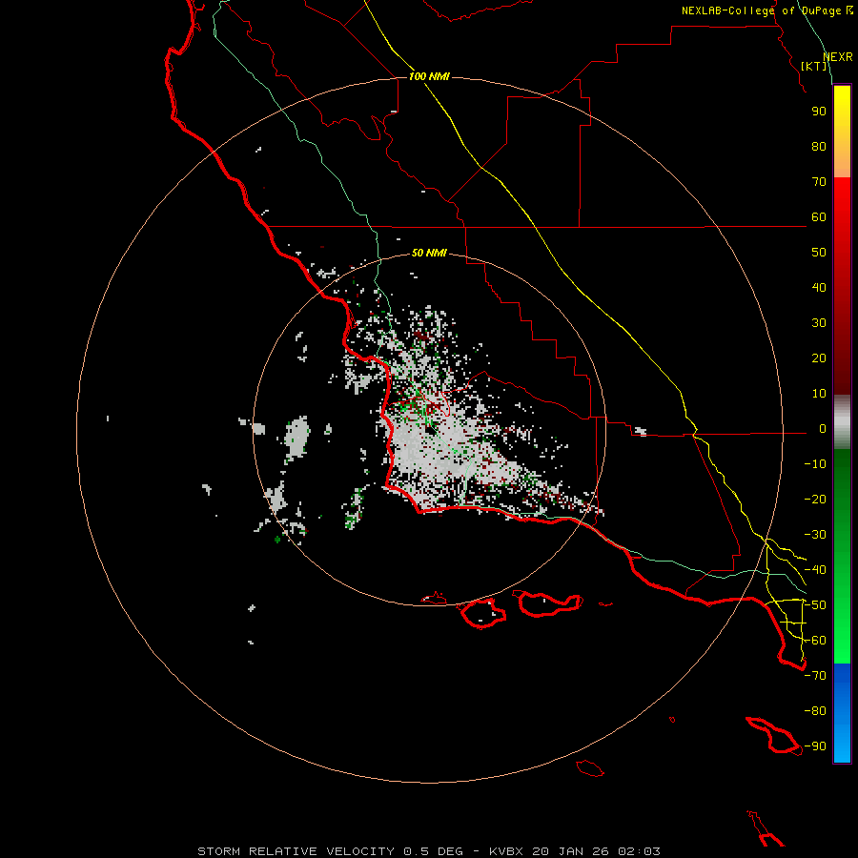The width and height of the screenshot is (858, 858).
Task: Pick the yellow segment atop the color bar
Action: pyautogui.click(x=842, y=132)
